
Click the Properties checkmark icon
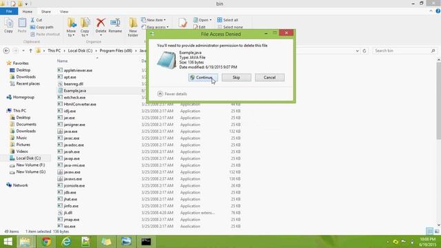(x=183, y=23)
